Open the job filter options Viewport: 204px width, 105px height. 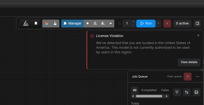point(177,92)
